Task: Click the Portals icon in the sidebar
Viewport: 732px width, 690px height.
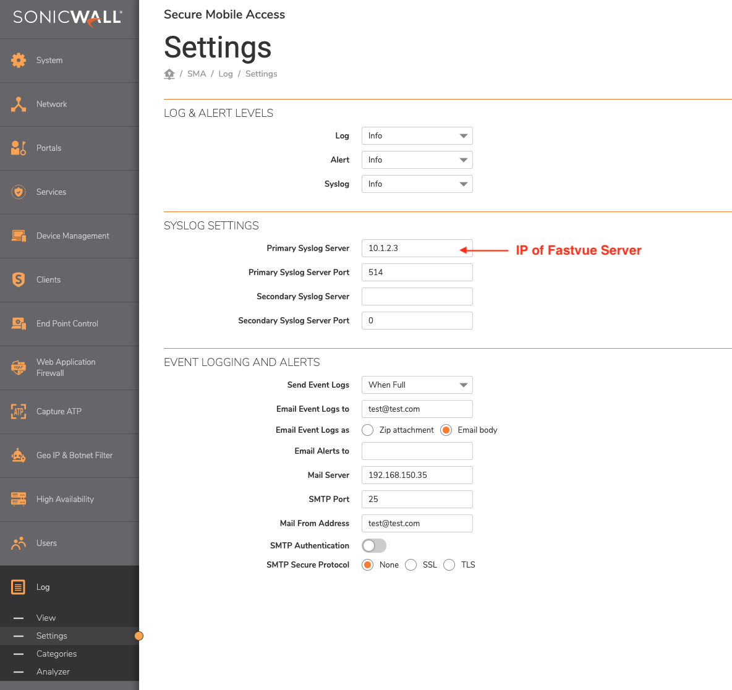Action: (x=19, y=148)
